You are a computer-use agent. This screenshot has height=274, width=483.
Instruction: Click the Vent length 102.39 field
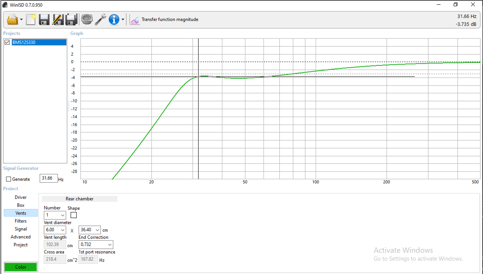[x=55, y=245]
